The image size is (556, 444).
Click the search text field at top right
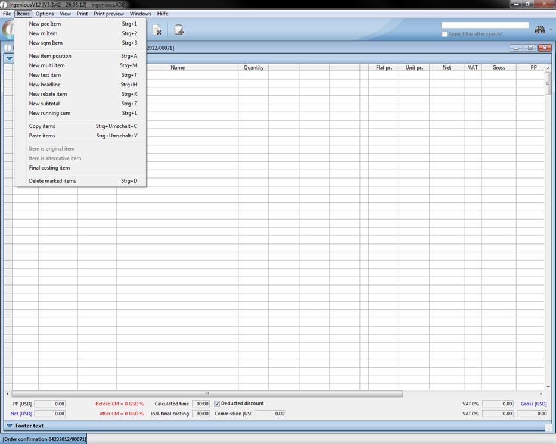[x=484, y=25]
